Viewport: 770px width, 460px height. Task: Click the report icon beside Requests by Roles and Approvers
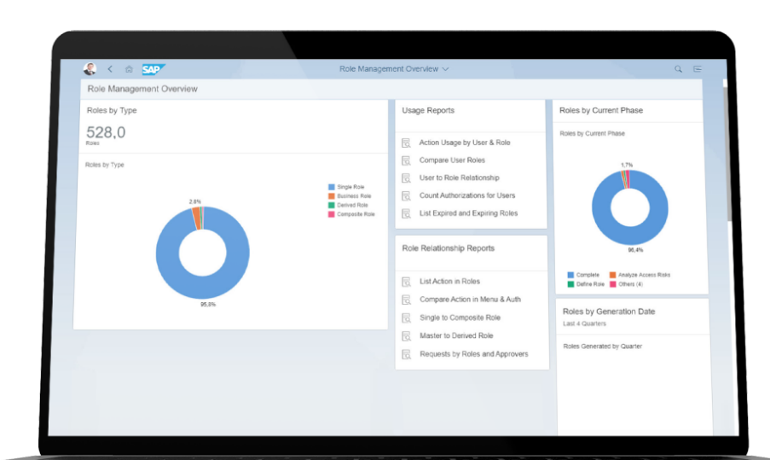point(406,355)
